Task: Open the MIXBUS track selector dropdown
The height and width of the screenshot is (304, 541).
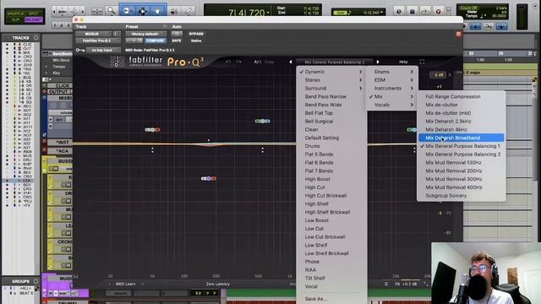Action: pyautogui.click(x=93, y=34)
